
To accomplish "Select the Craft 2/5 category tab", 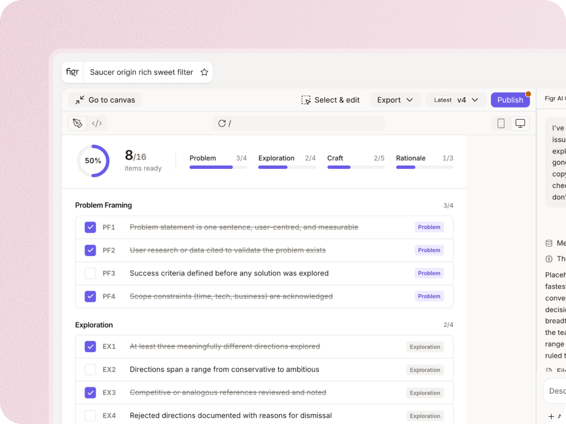I will click(356, 161).
